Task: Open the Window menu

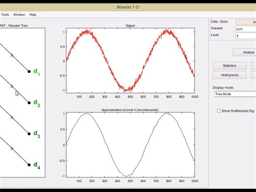Action: 19,15
